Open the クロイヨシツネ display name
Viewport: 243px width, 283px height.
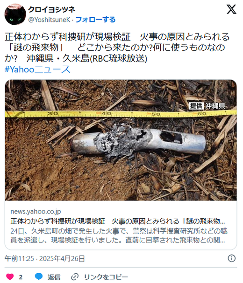point(51,9)
